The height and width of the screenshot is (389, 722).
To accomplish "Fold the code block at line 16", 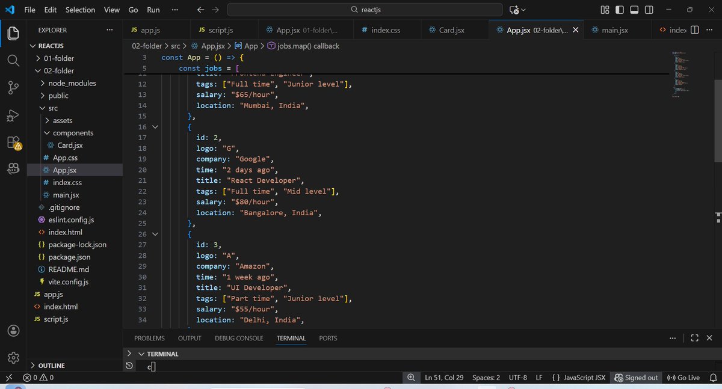I will [155, 127].
